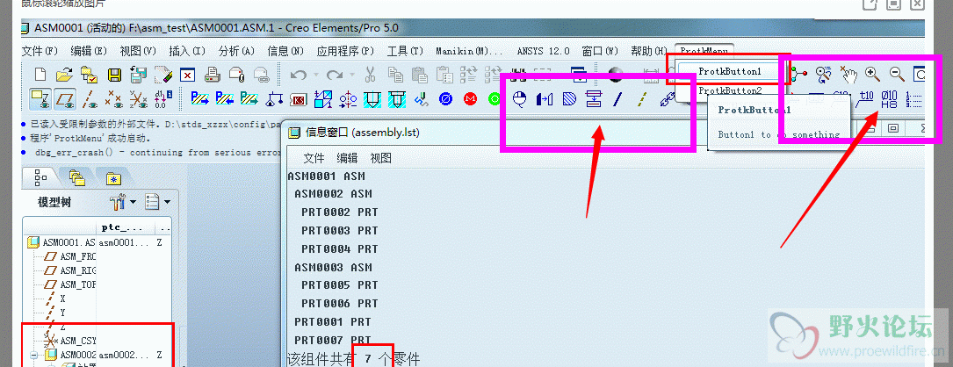Zoom out with the minus magnifier icon
The width and height of the screenshot is (953, 367).
coord(897,74)
